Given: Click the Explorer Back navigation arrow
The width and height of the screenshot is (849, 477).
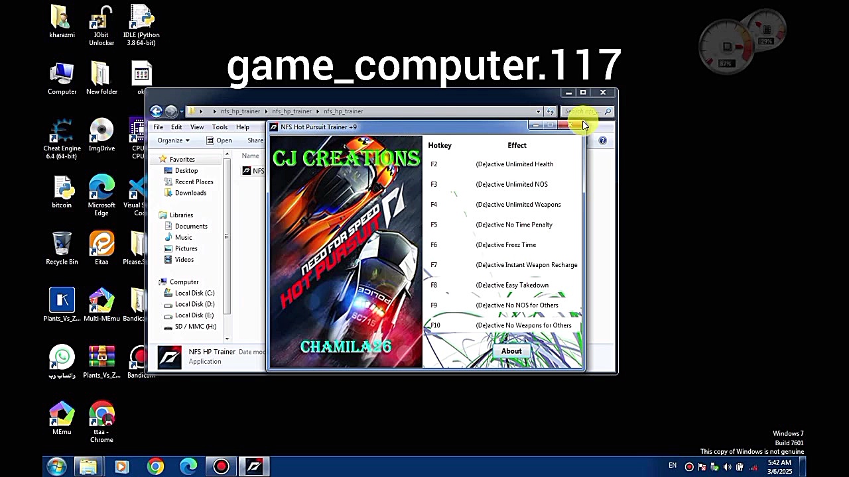Looking at the screenshot, I should pos(156,111).
